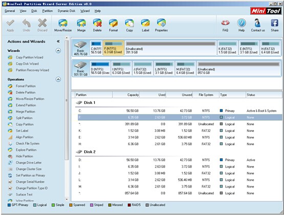Open the Properties toolbar icon
284x215 pixels.
pyautogui.click(x=161, y=23)
